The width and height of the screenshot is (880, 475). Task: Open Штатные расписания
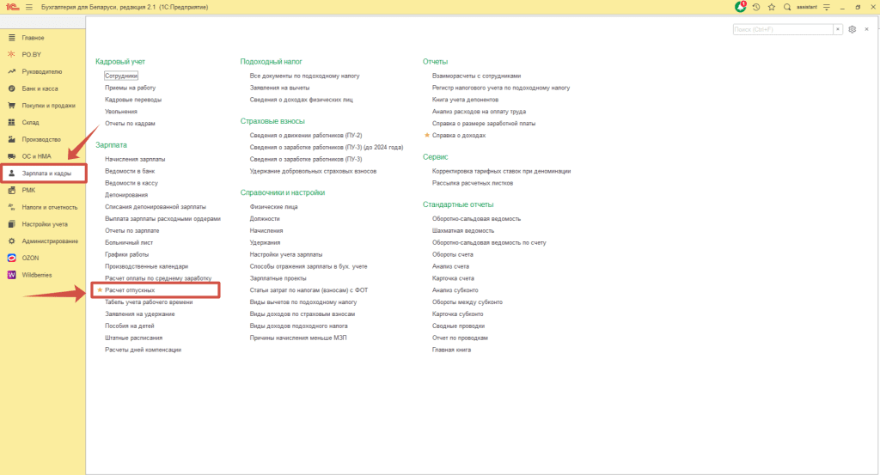133,338
